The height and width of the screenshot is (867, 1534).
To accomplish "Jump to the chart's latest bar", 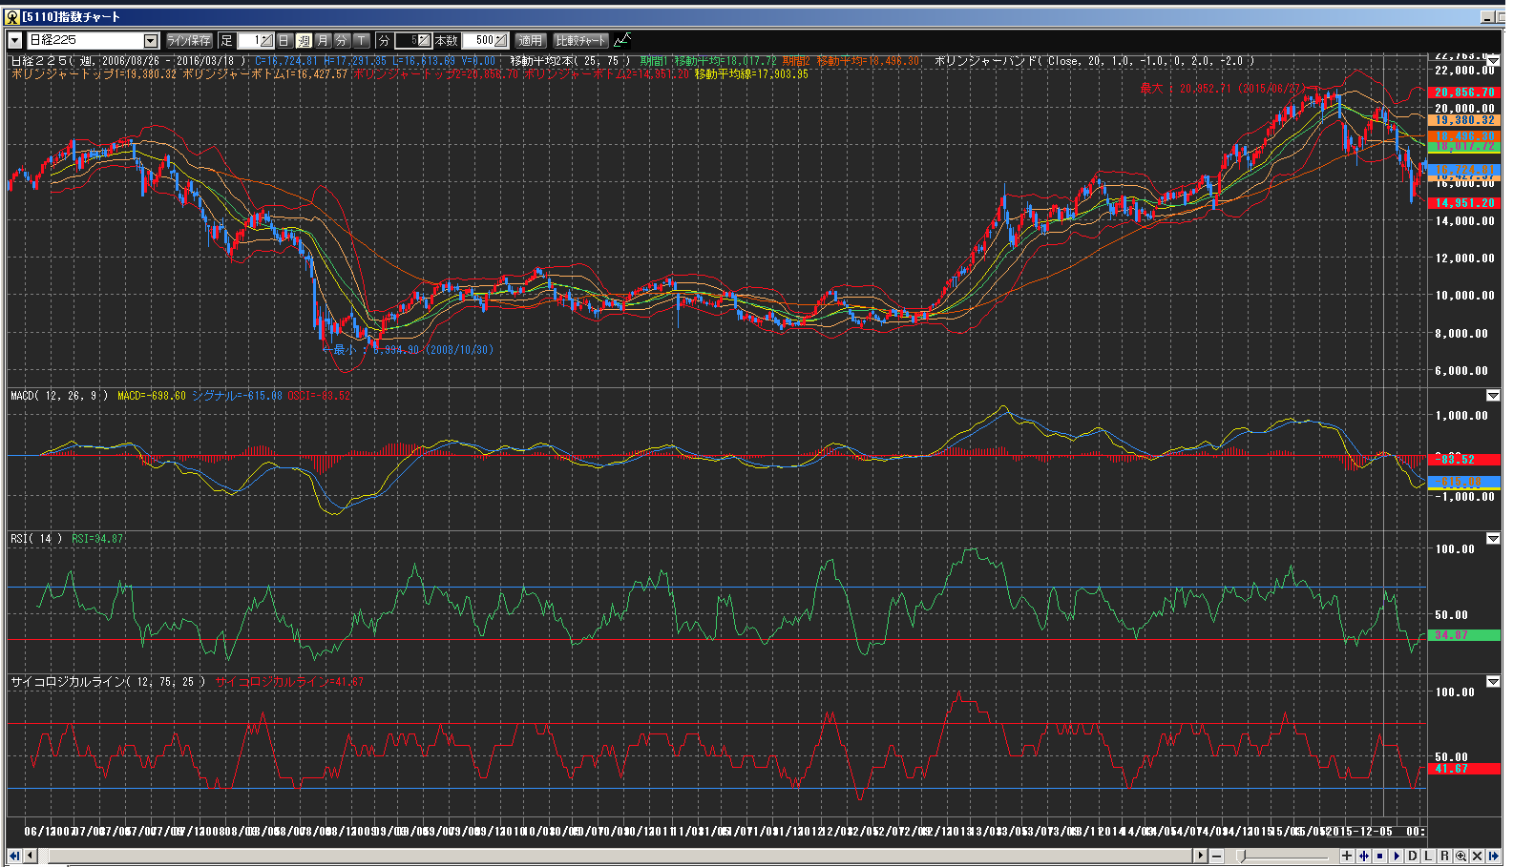I will coord(1494,856).
